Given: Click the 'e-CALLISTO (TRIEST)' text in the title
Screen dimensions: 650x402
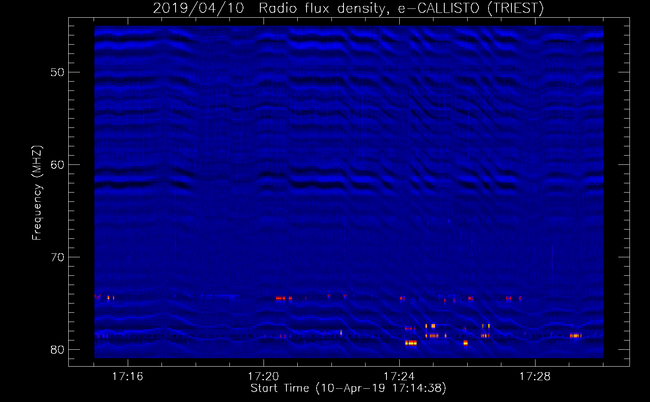Looking at the screenshot, I should coord(471,8).
